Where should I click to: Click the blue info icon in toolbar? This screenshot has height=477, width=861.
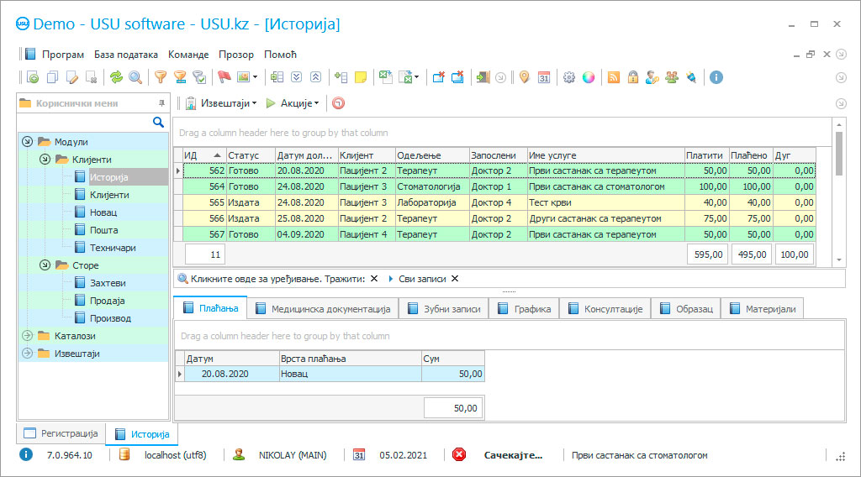pos(716,77)
